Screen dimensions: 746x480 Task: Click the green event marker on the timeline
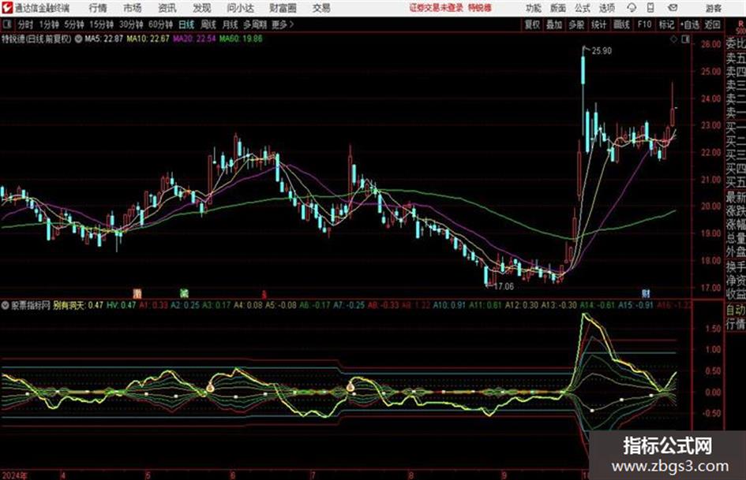click(x=184, y=293)
